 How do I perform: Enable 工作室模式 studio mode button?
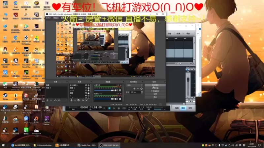[155, 91]
